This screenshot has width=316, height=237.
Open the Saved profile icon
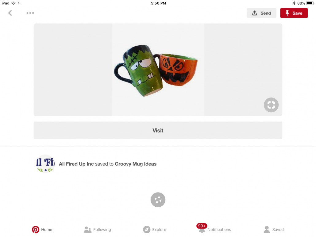[x=267, y=229]
